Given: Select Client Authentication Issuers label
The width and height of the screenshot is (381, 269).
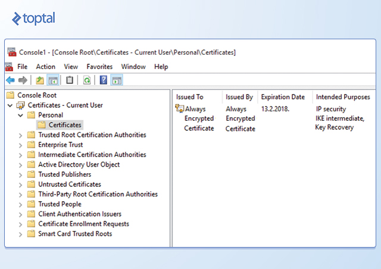Looking at the screenshot, I should (x=80, y=214).
